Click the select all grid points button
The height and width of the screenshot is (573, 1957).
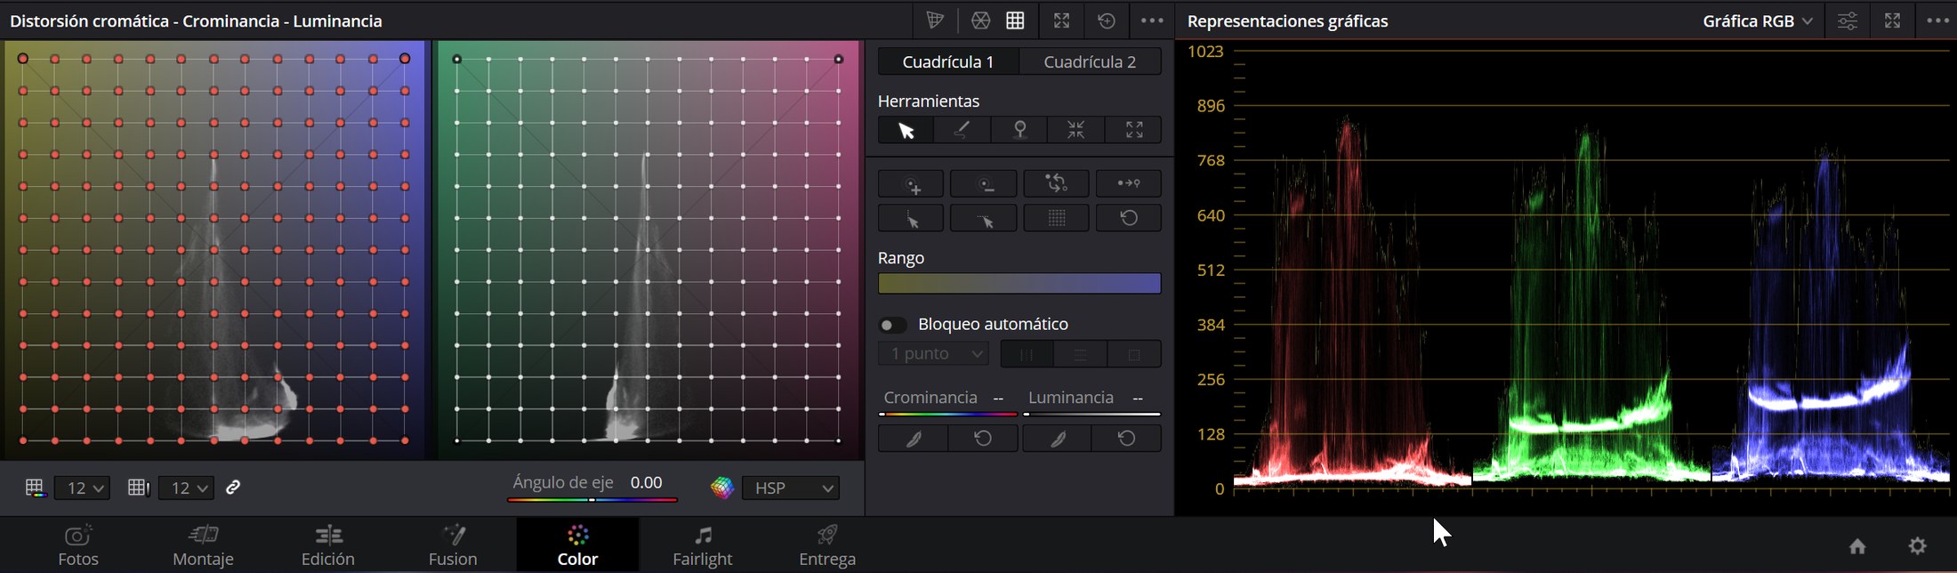pos(1056,218)
